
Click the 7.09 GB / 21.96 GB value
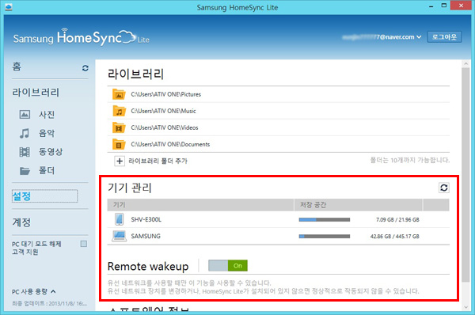(397, 219)
